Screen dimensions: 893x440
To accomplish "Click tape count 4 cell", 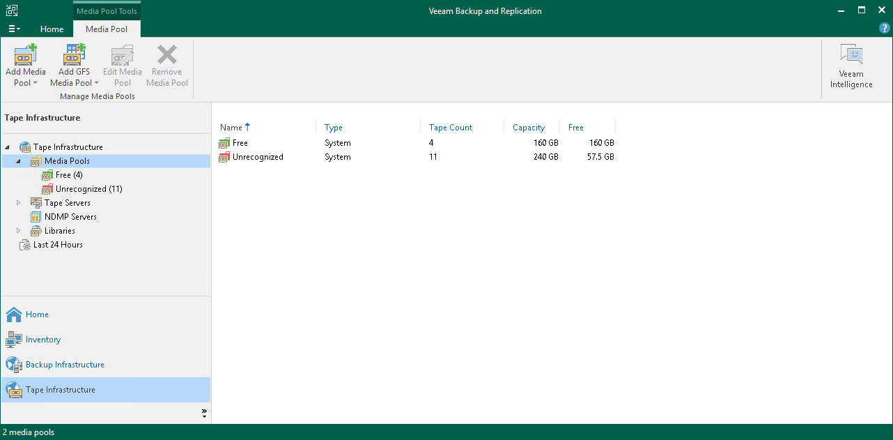I will (431, 143).
